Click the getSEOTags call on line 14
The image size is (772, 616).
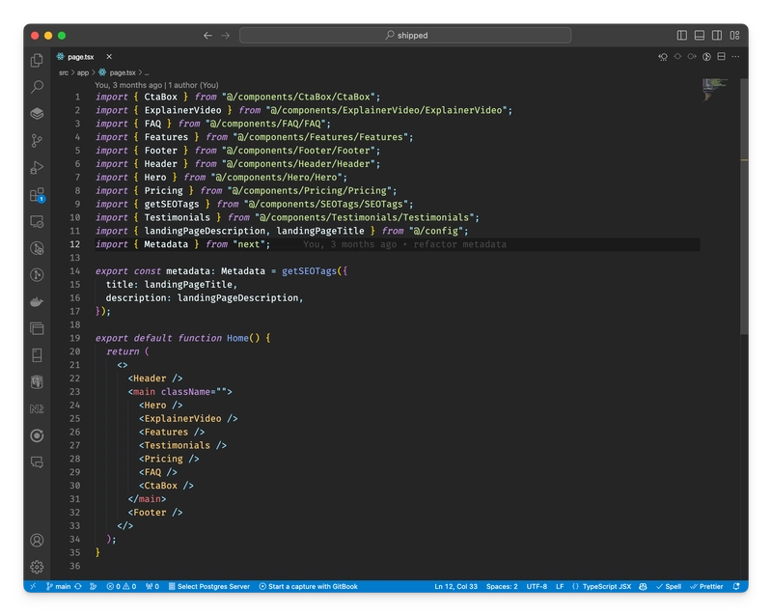tap(309, 271)
